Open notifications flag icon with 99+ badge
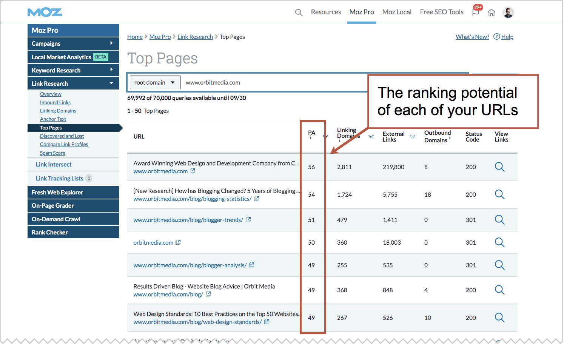Screen dimensions: 564x344 [476, 12]
